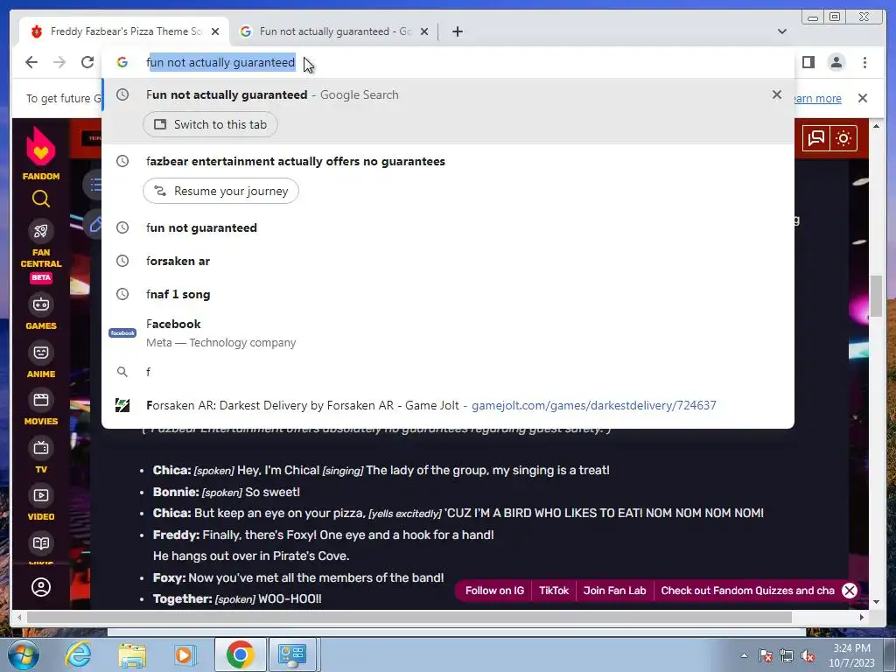This screenshot has width=896, height=672.
Task: Open the Fandom user account icon
Action: [40, 587]
